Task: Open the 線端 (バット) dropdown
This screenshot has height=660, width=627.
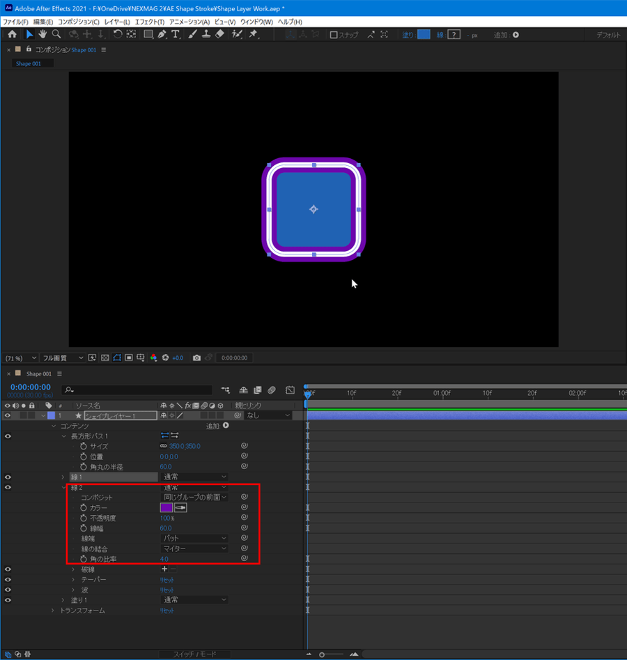Action: (194, 538)
